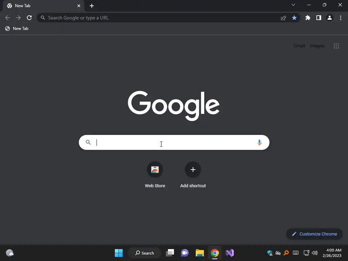Open the Web Store shortcut

[x=155, y=175]
